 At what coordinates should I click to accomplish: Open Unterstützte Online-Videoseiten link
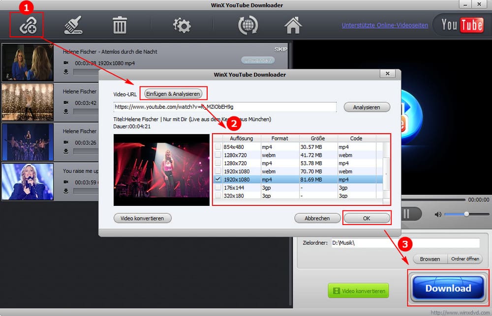pyautogui.click(x=385, y=26)
